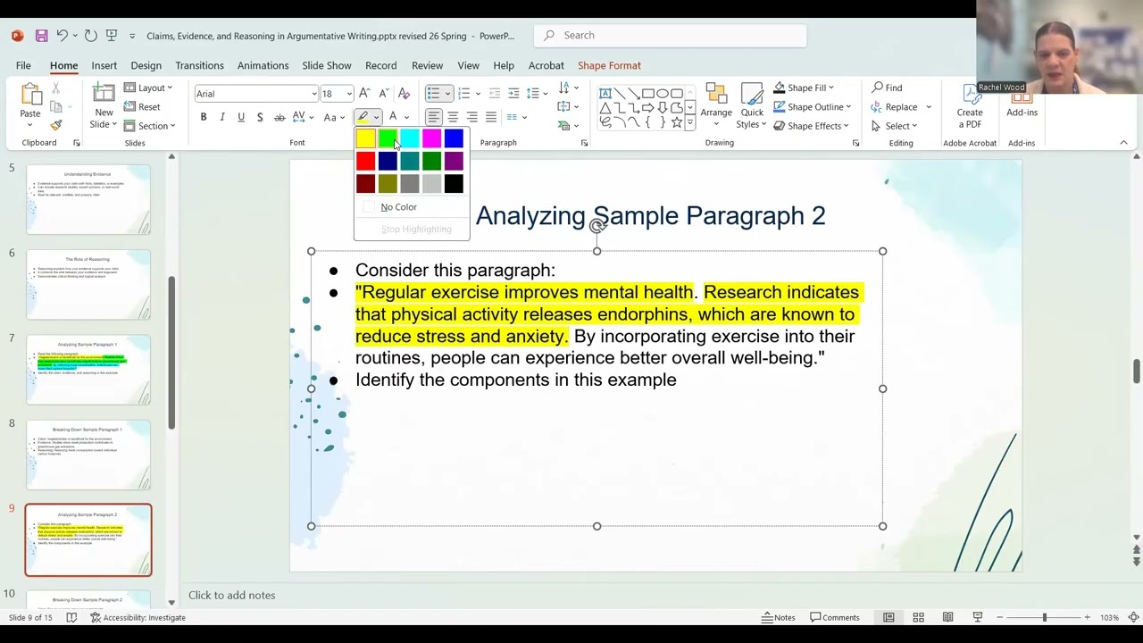Open the font name Arial combo box
Image resolution: width=1143 pixels, height=643 pixels.
point(256,94)
